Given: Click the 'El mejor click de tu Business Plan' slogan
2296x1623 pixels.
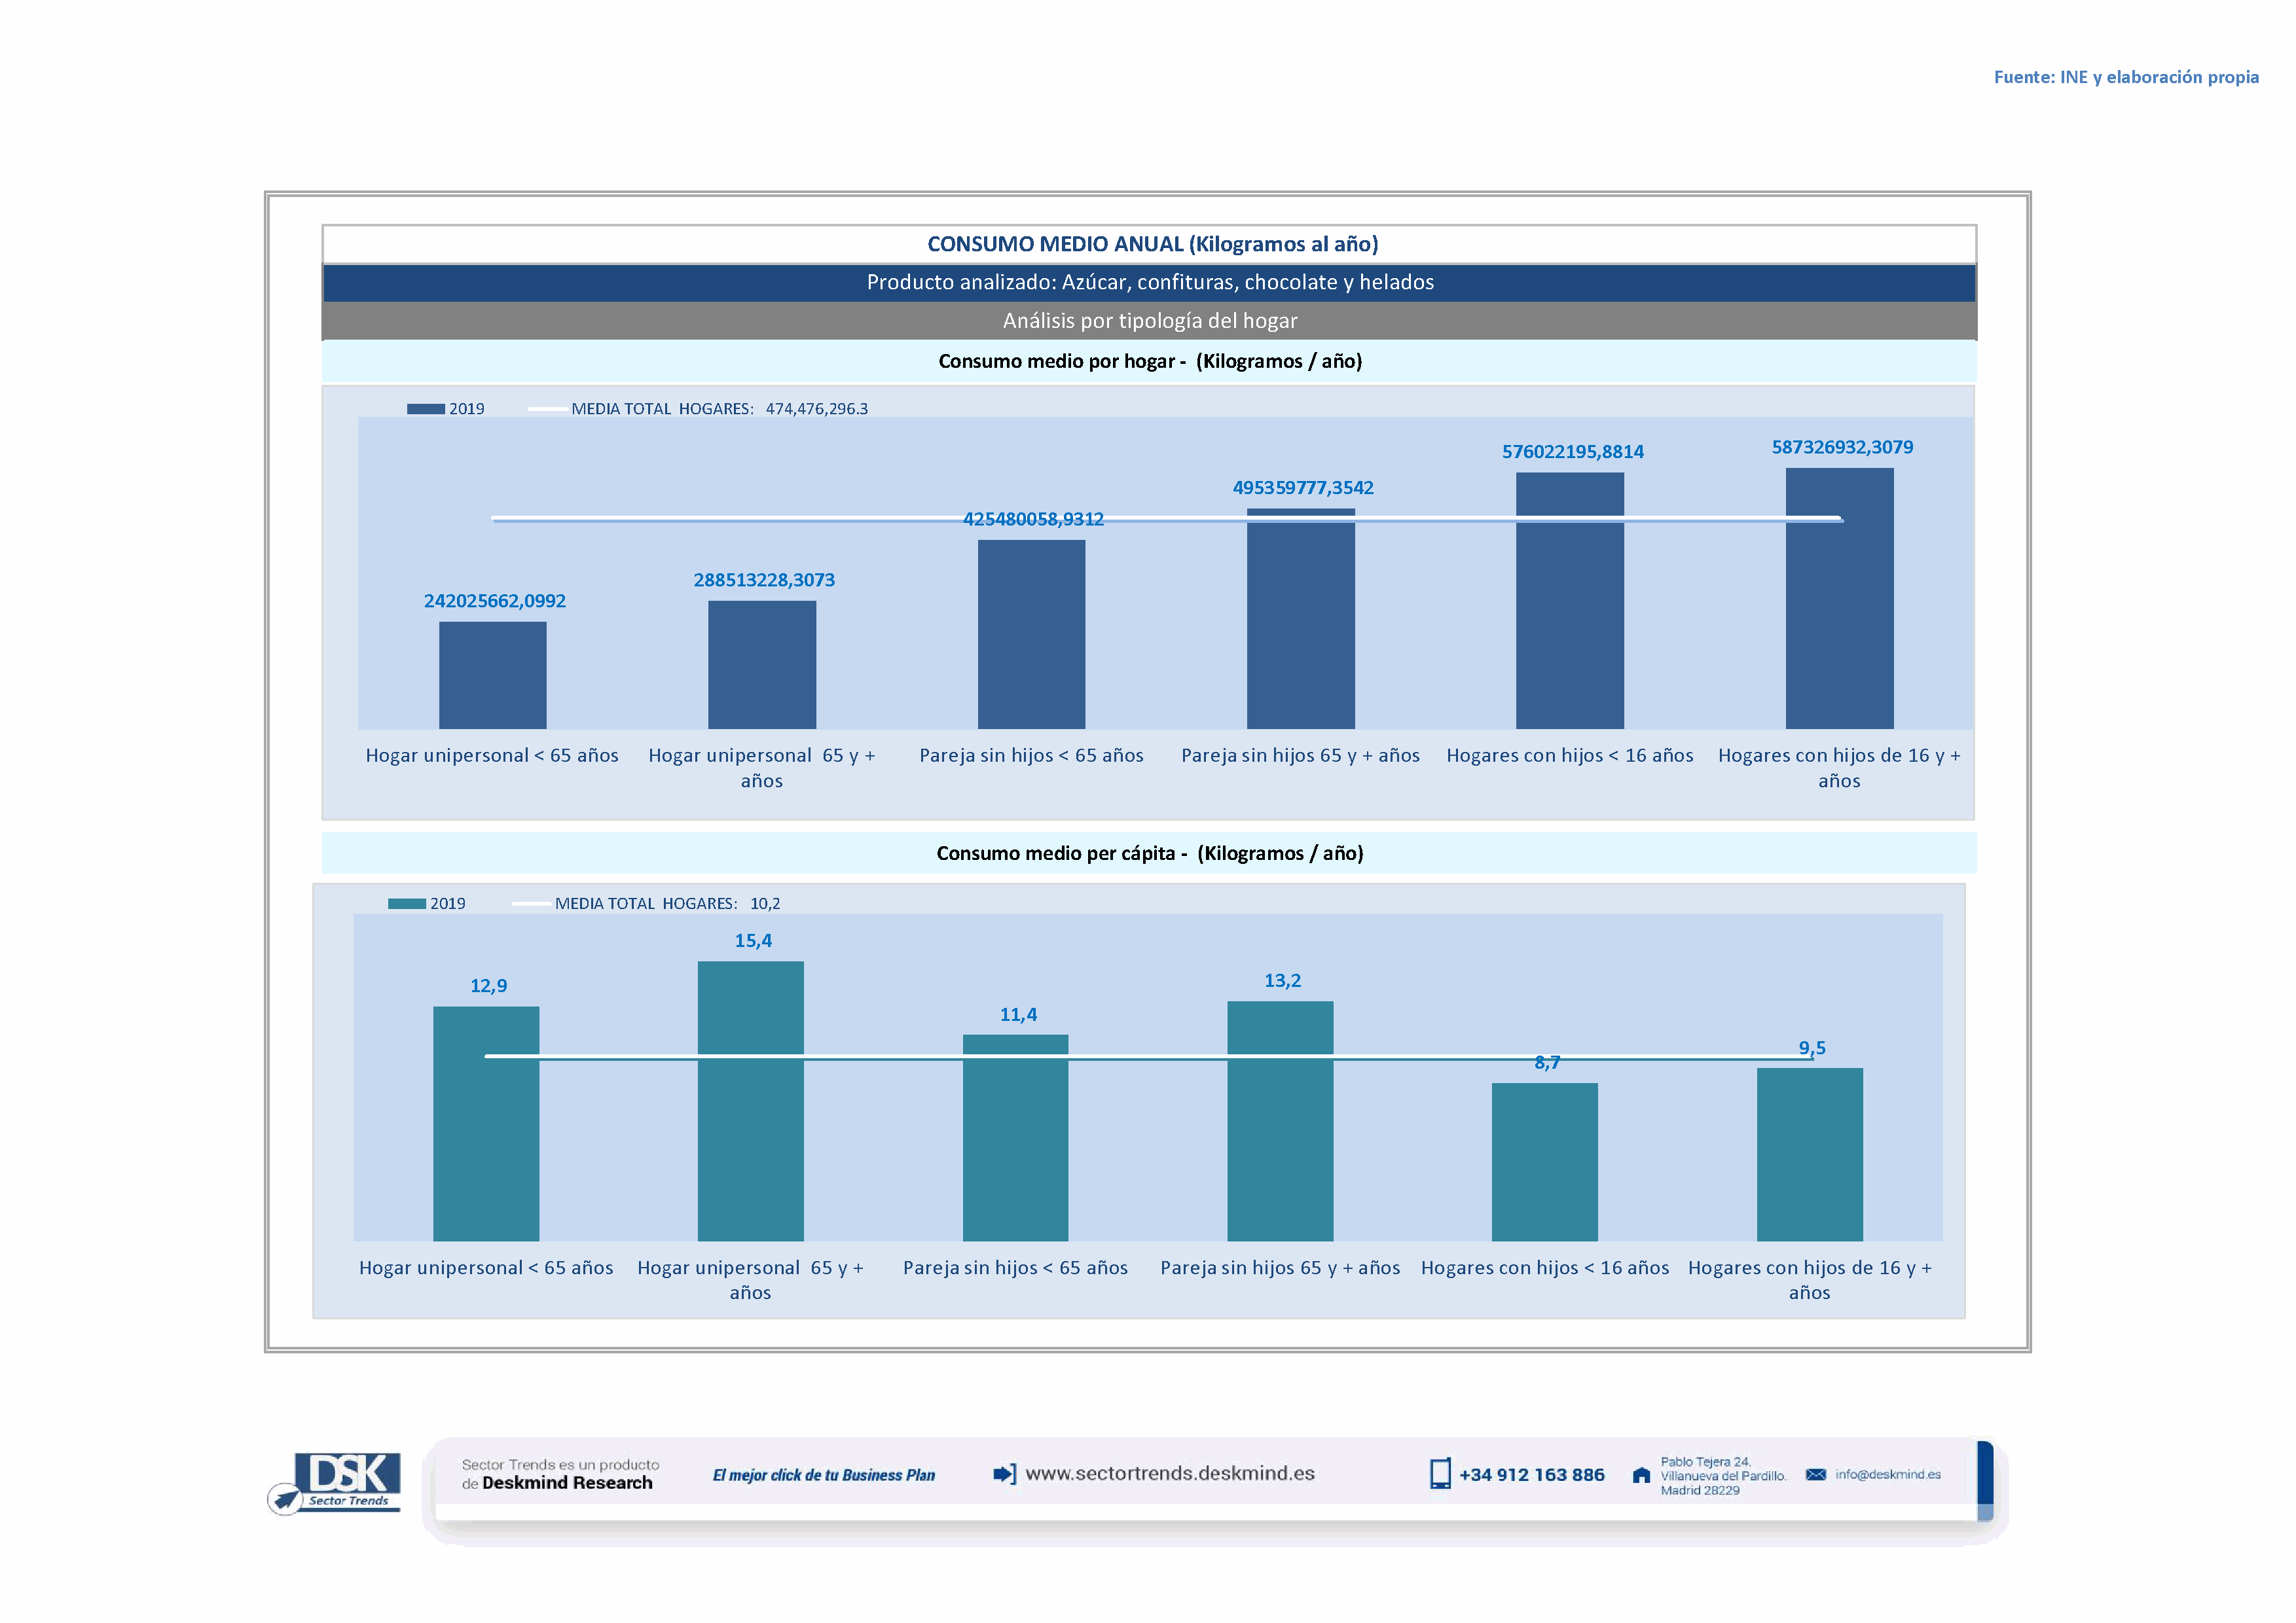Looking at the screenshot, I should 824,1475.
